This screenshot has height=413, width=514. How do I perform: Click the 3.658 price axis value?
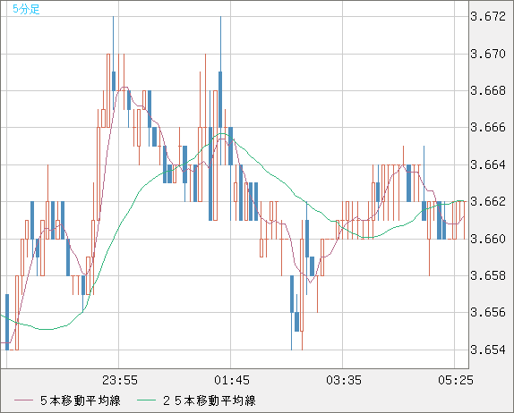488,275
